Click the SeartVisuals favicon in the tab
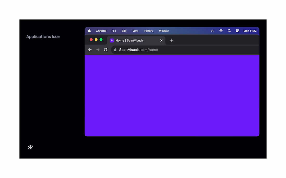This screenshot has width=286, height=178. tap(112, 41)
